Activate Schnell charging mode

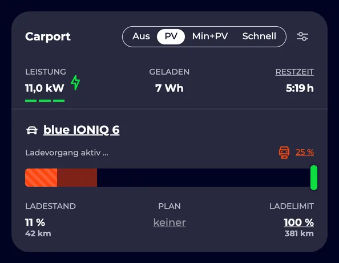coord(259,36)
